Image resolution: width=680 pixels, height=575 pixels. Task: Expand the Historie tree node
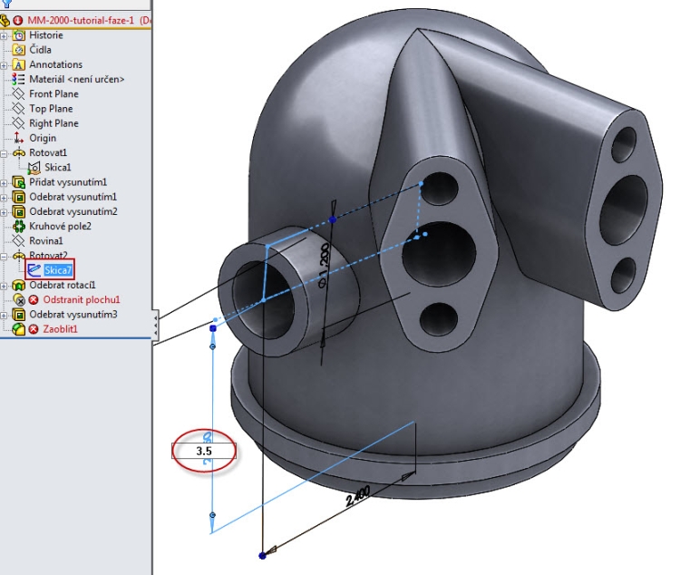[x=5, y=35]
